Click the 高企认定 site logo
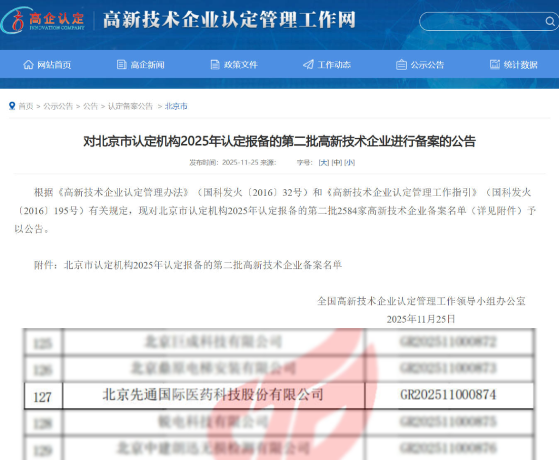 [x=44, y=20]
